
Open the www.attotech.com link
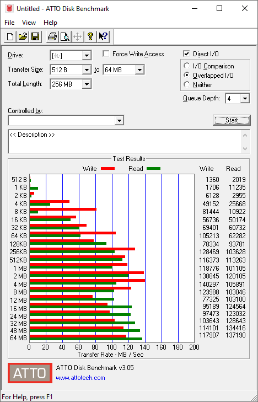(80, 378)
